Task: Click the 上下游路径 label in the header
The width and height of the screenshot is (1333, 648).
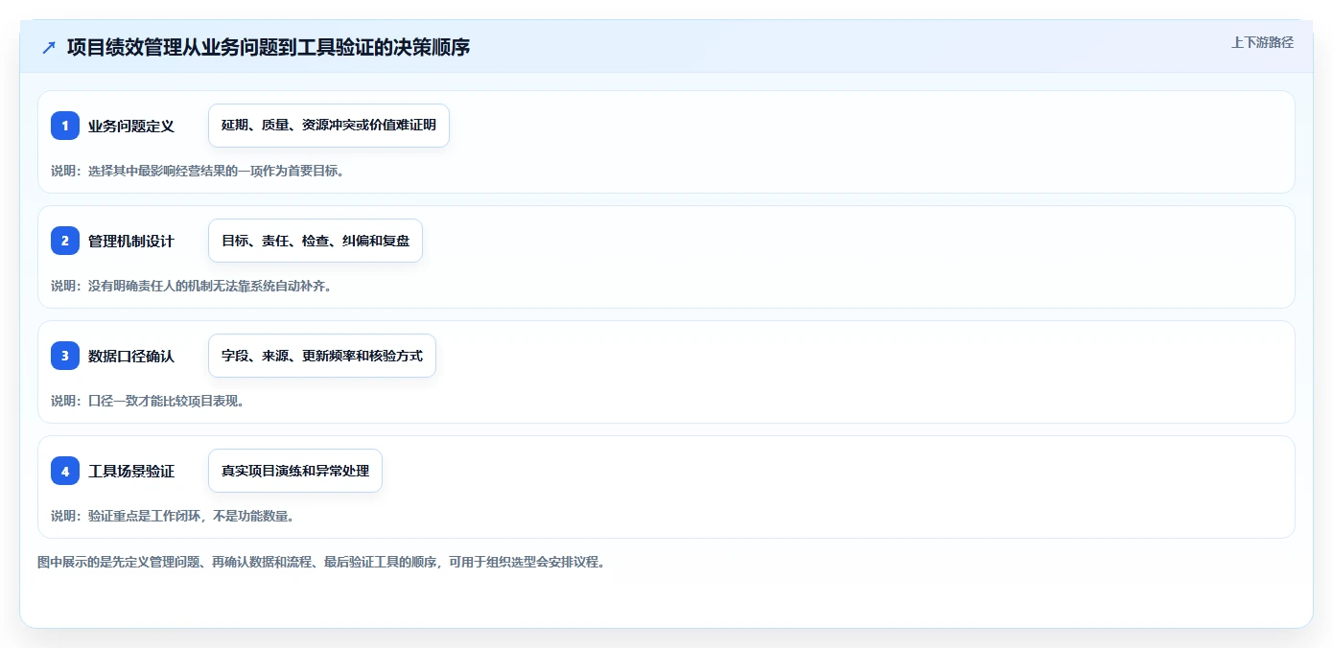Action: pos(1262,42)
